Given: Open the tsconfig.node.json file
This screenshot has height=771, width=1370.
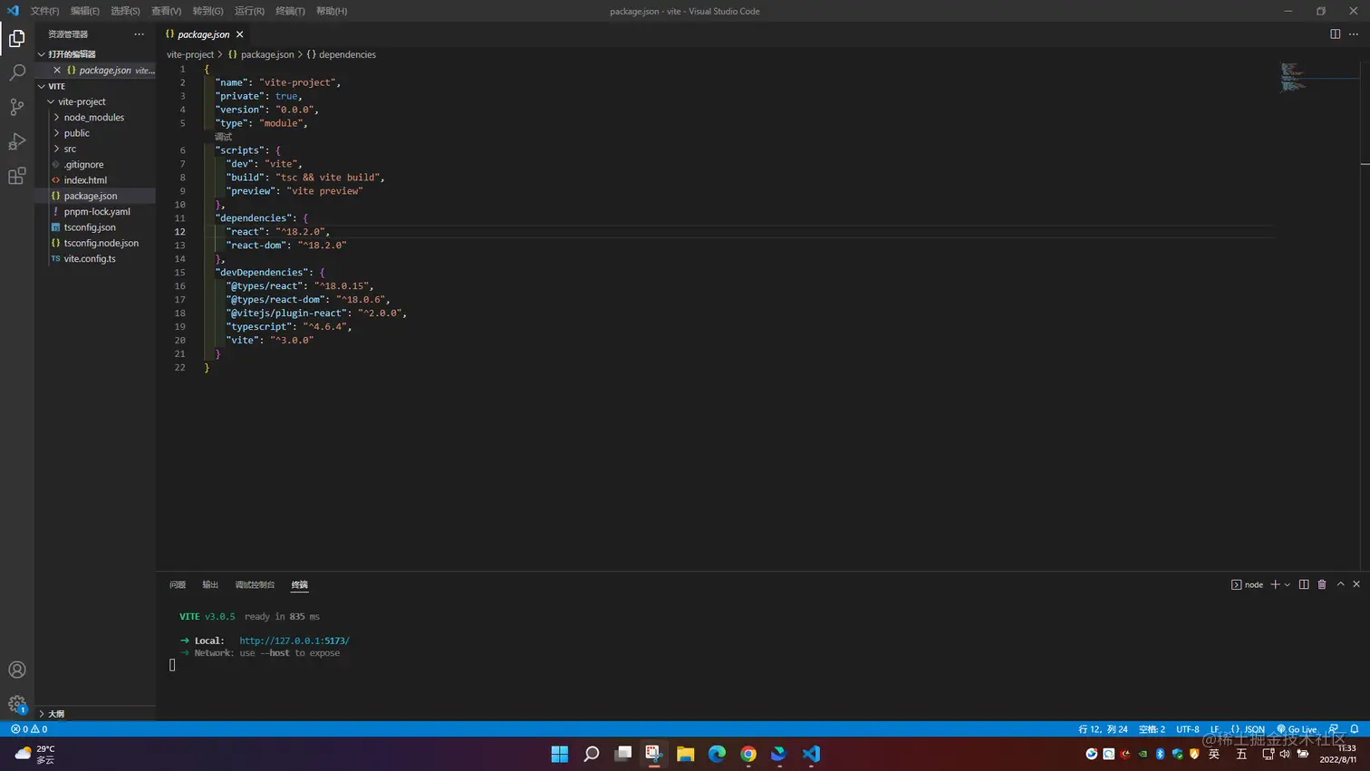Looking at the screenshot, I should (x=95, y=243).
